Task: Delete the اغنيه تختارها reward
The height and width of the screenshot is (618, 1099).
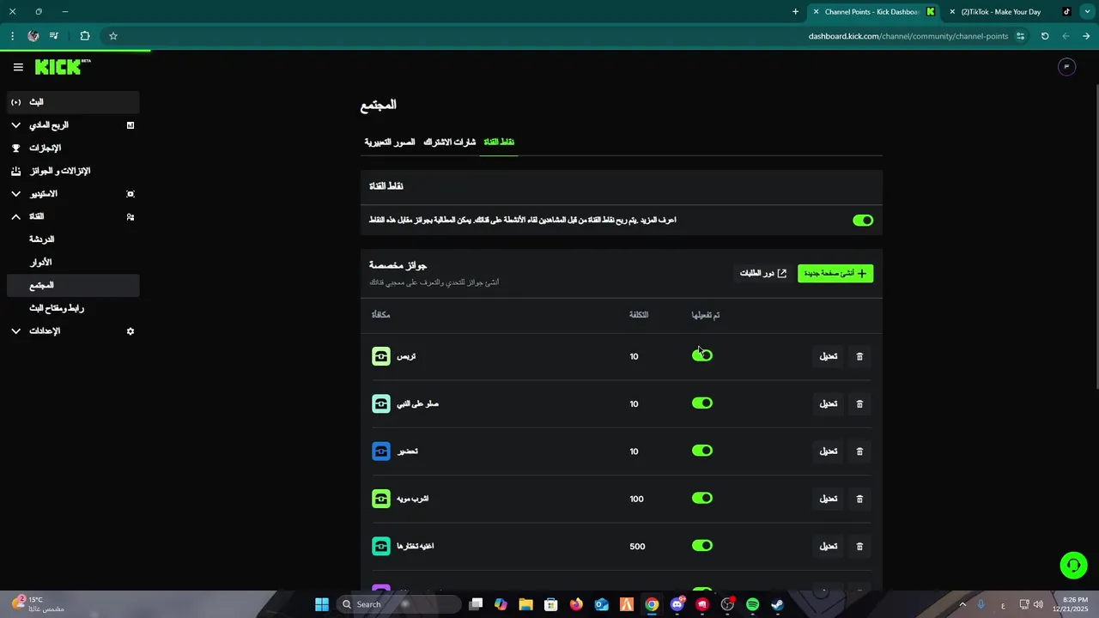Action: coord(859,546)
